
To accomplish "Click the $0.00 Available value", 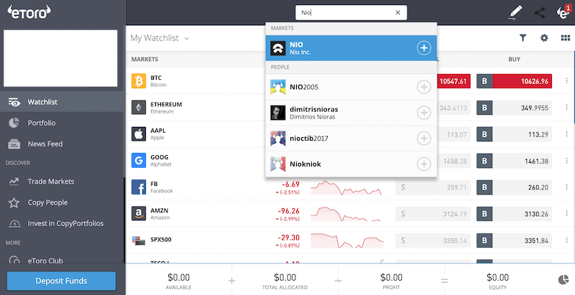I will tap(178, 278).
